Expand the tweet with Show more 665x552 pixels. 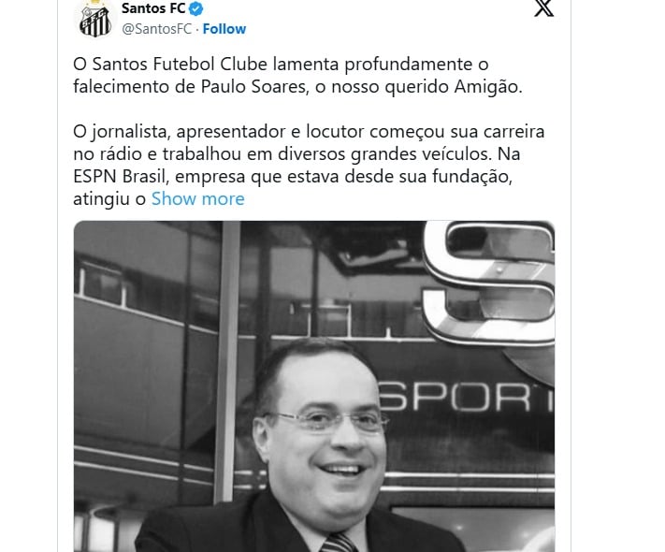click(x=198, y=198)
